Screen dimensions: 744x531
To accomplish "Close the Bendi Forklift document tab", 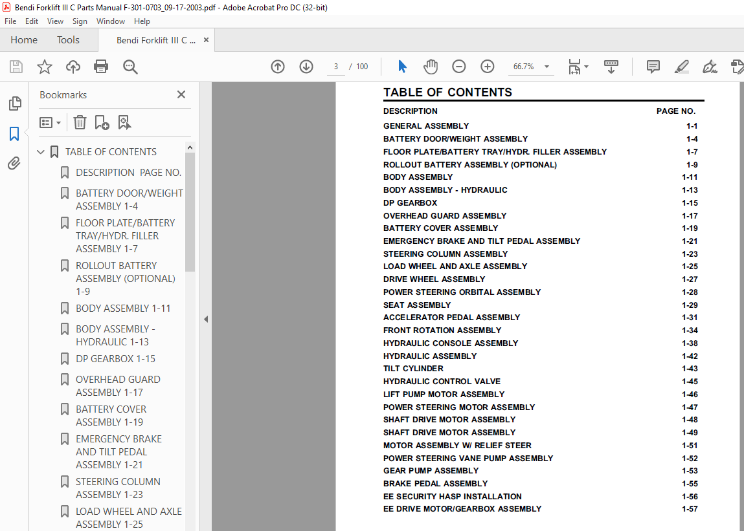I will (206, 40).
